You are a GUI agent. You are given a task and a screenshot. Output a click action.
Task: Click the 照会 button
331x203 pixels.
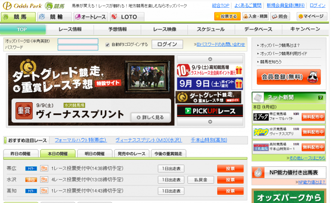280,16
